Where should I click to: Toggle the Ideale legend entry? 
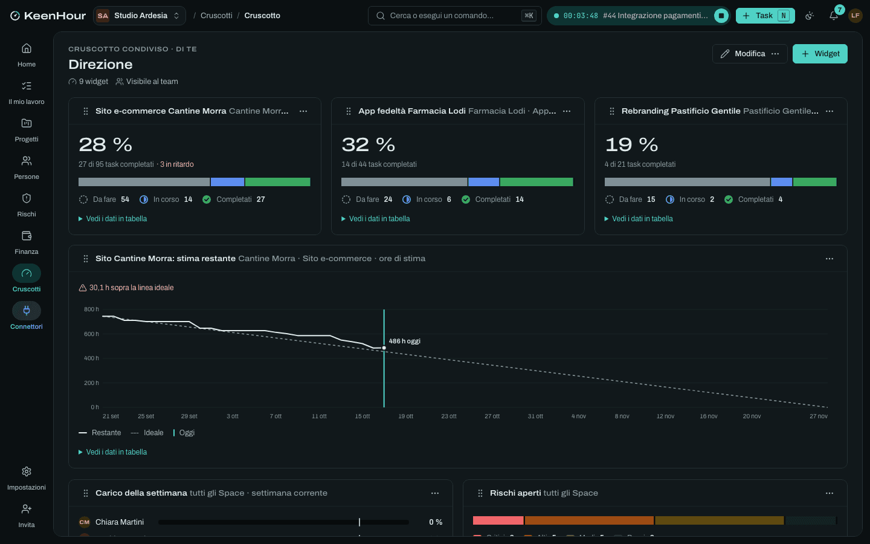147,433
